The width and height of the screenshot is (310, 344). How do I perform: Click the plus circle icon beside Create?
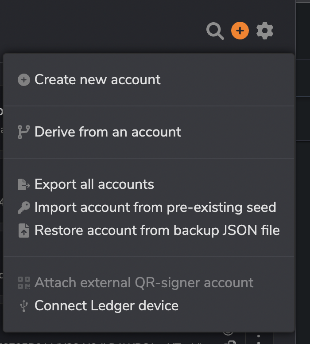coord(24,80)
